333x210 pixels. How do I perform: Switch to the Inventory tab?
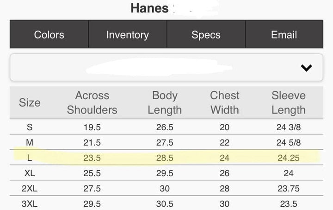128,34
